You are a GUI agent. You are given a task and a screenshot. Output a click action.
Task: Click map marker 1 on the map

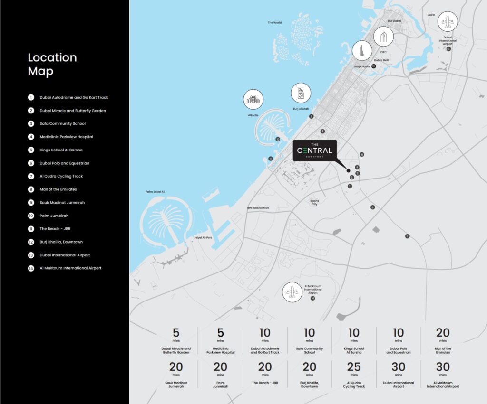[x=350, y=186]
